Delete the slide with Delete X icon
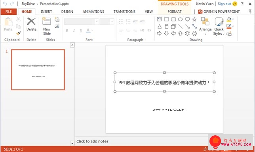The image size is (255, 152). (x=31, y=24)
